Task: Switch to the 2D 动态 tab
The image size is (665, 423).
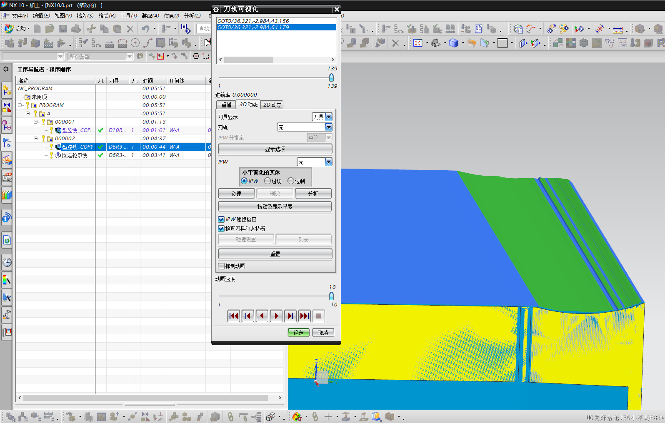Action: (272, 105)
